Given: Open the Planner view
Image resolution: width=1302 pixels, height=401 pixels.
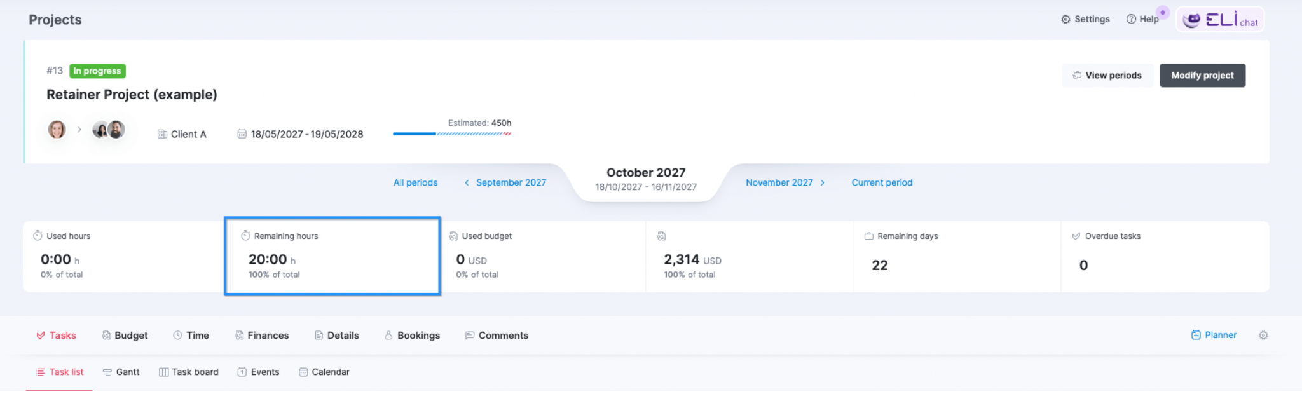Looking at the screenshot, I should coord(1214,335).
